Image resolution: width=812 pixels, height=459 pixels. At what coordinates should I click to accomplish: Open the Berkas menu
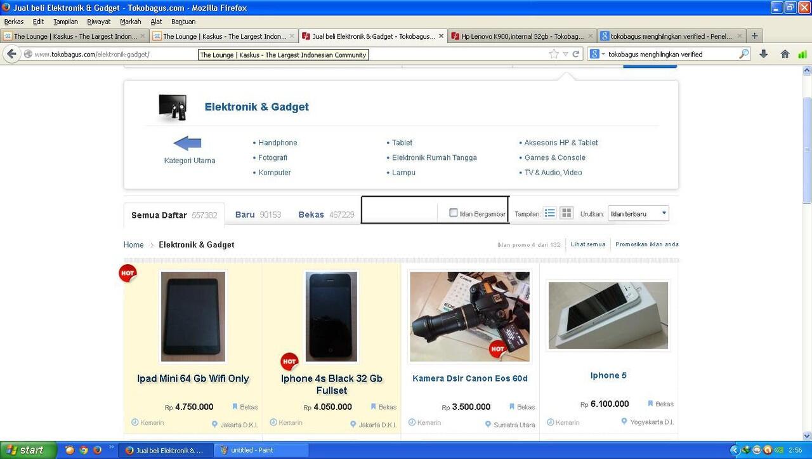(x=14, y=22)
